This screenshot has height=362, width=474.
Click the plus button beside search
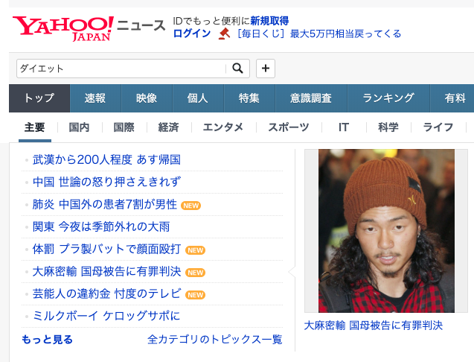pyautogui.click(x=266, y=69)
